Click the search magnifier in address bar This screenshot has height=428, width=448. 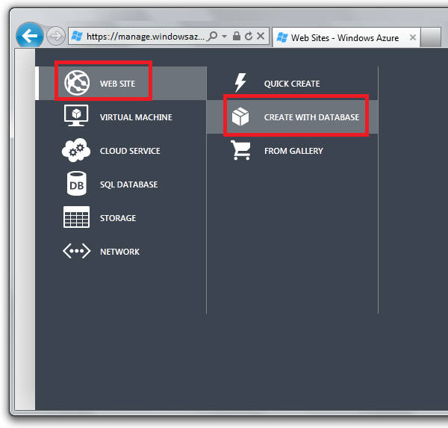coord(213,36)
